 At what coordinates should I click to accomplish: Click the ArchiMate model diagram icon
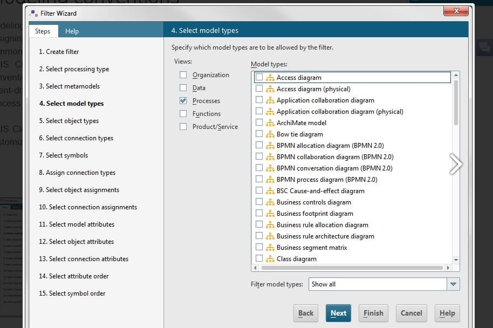(x=270, y=123)
